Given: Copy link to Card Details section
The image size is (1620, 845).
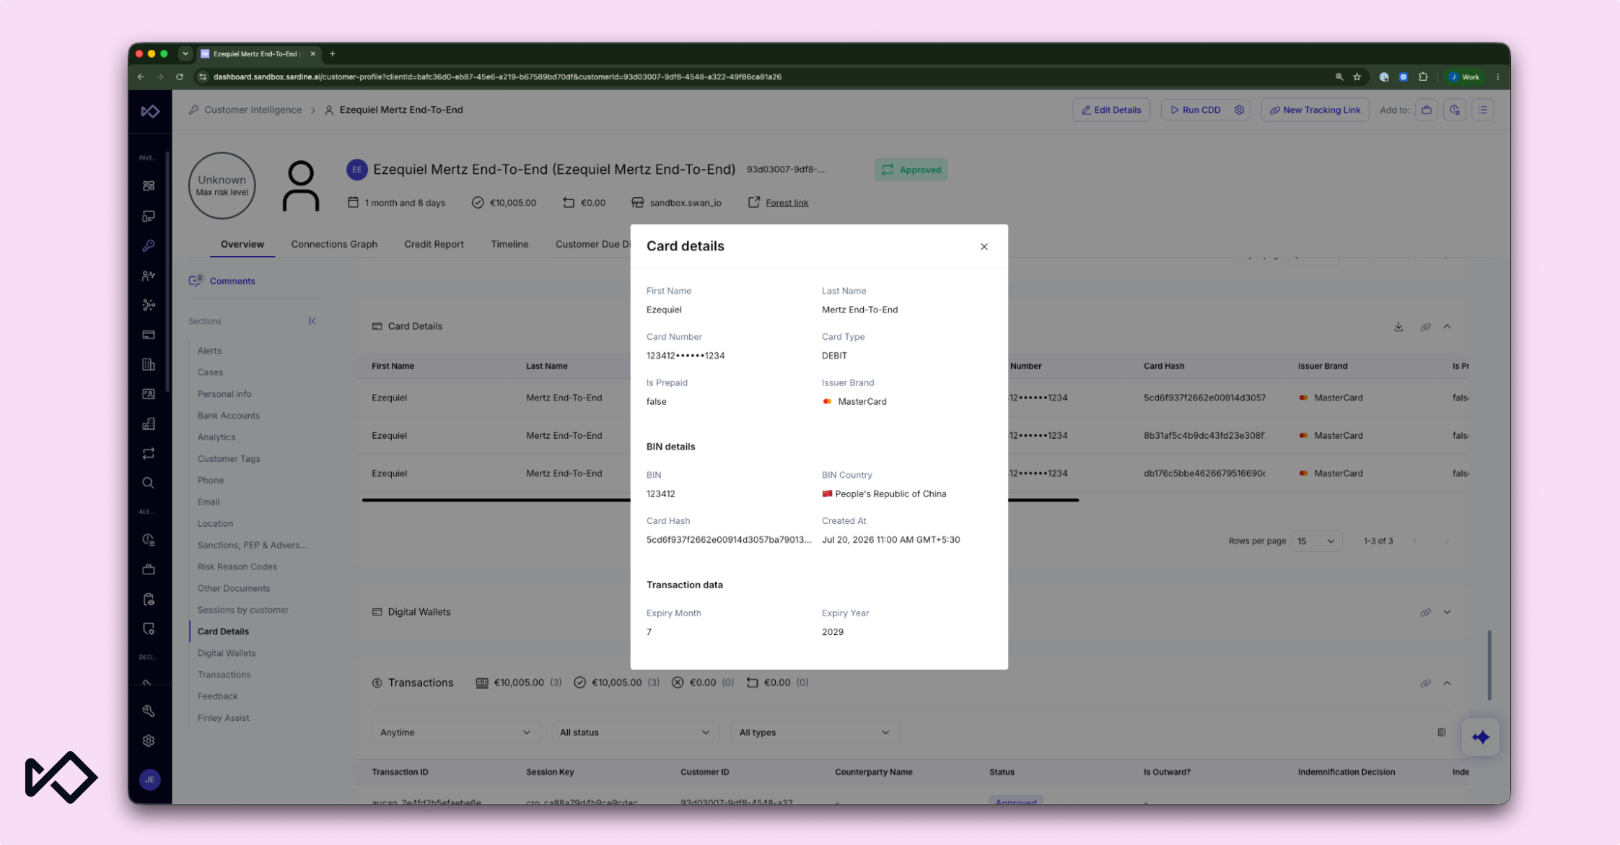Looking at the screenshot, I should pyautogui.click(x=1425, y=327).
